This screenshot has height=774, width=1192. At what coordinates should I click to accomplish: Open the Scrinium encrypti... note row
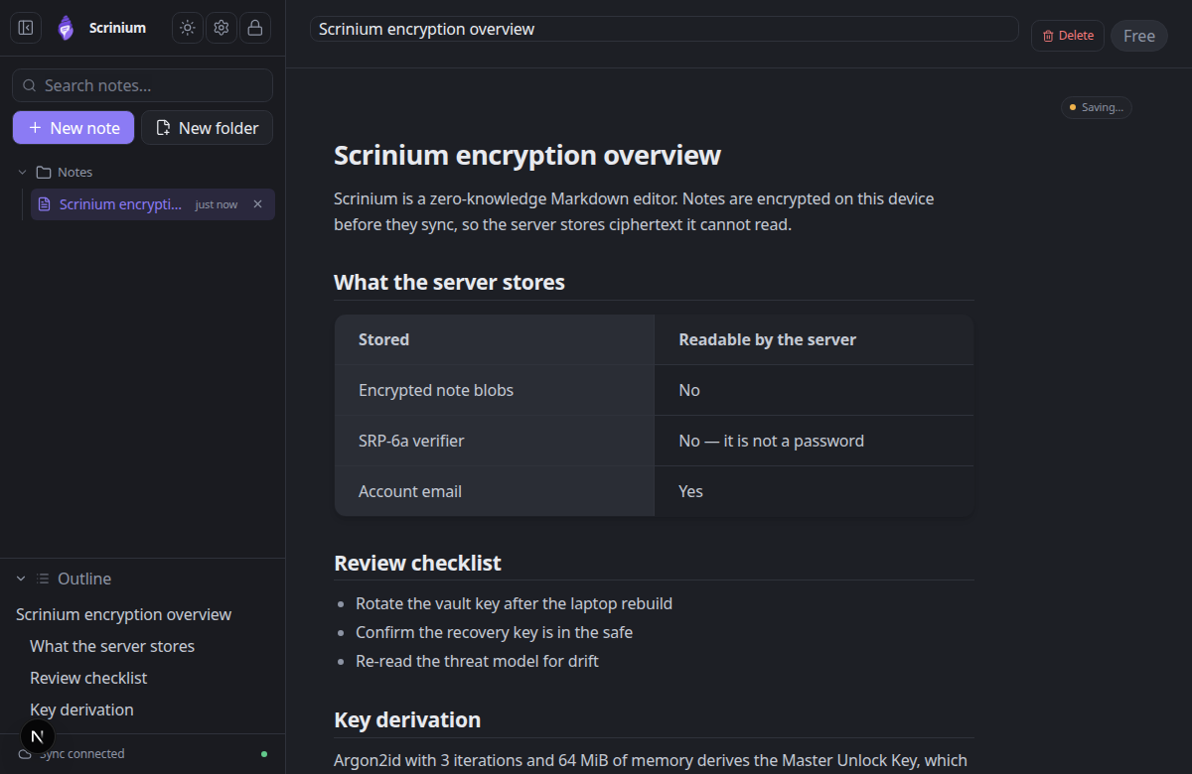click(153, 204)
